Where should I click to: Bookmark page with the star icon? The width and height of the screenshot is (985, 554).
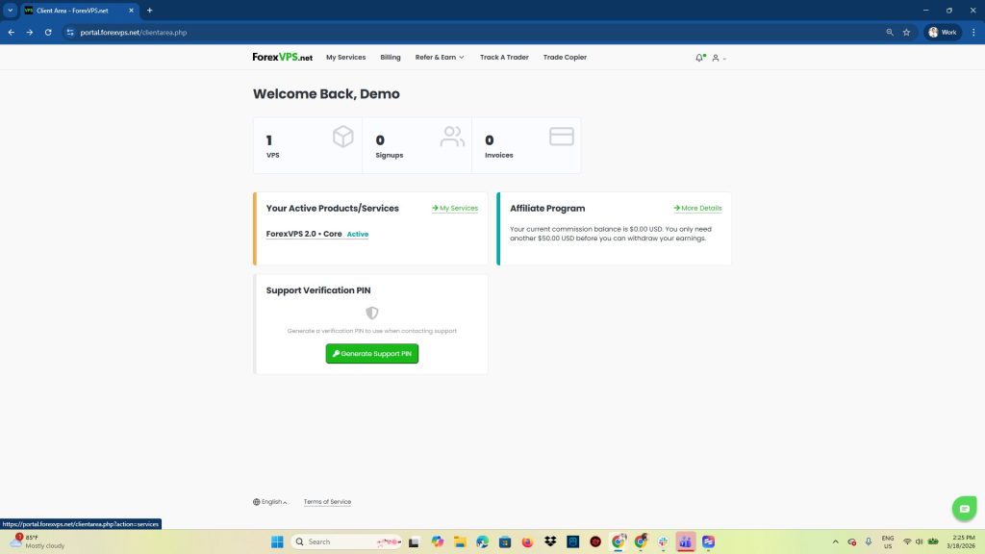(x=906, y=32)
